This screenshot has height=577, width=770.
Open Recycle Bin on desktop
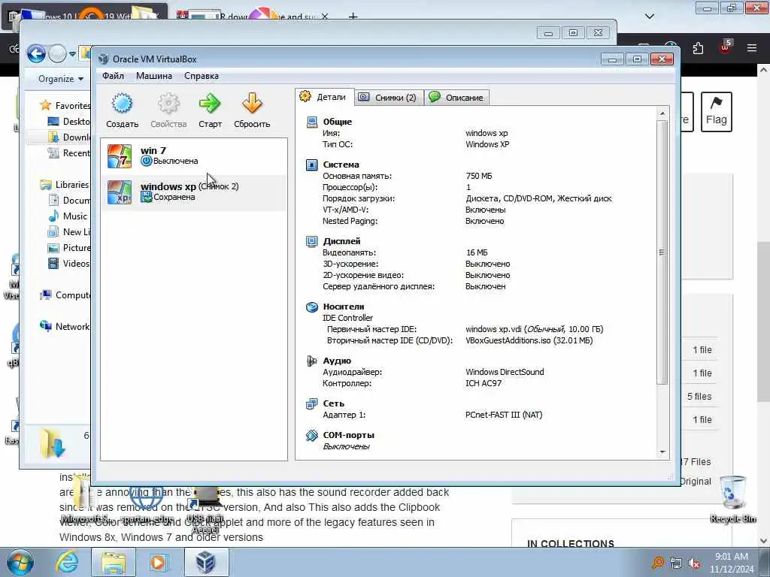732,499
